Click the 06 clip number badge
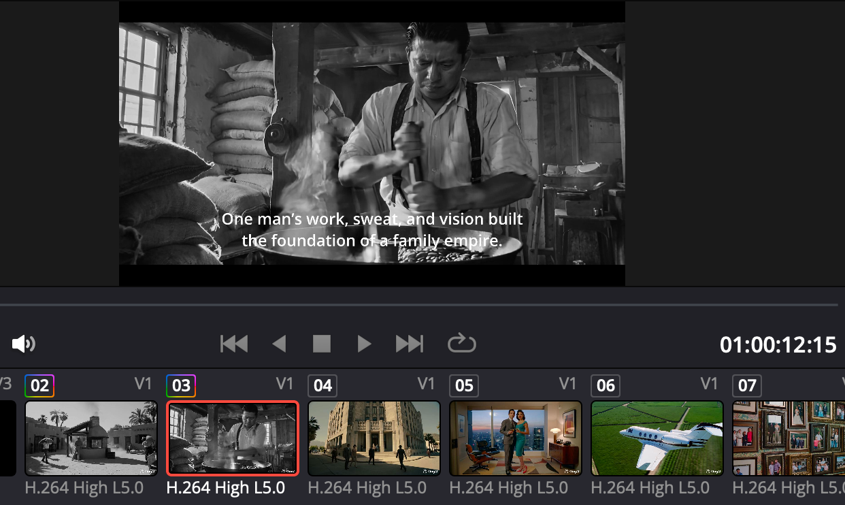 [x=606, y=386]
